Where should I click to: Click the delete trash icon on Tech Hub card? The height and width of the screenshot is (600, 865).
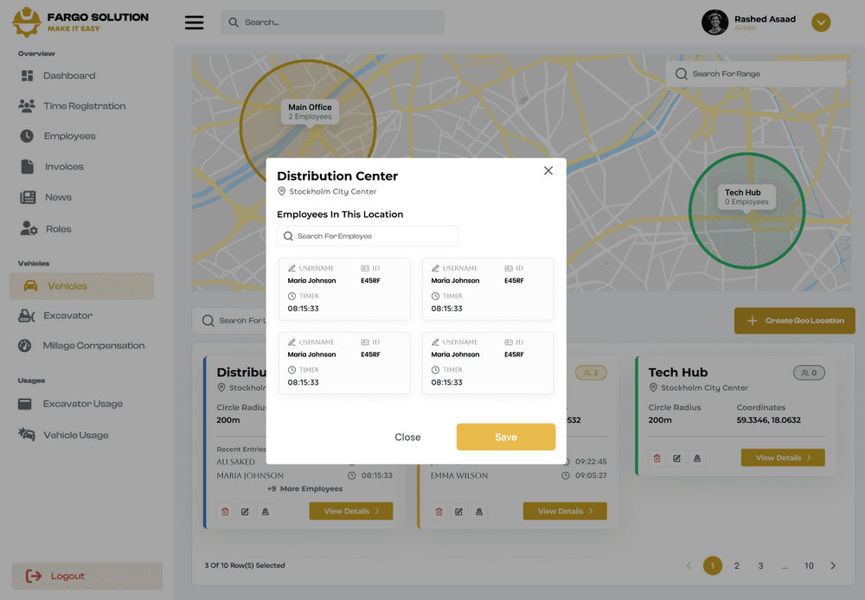tap(657, 458)
